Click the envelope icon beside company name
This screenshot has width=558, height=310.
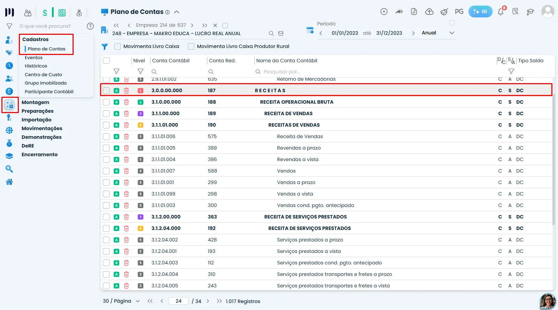click(281, 33)
